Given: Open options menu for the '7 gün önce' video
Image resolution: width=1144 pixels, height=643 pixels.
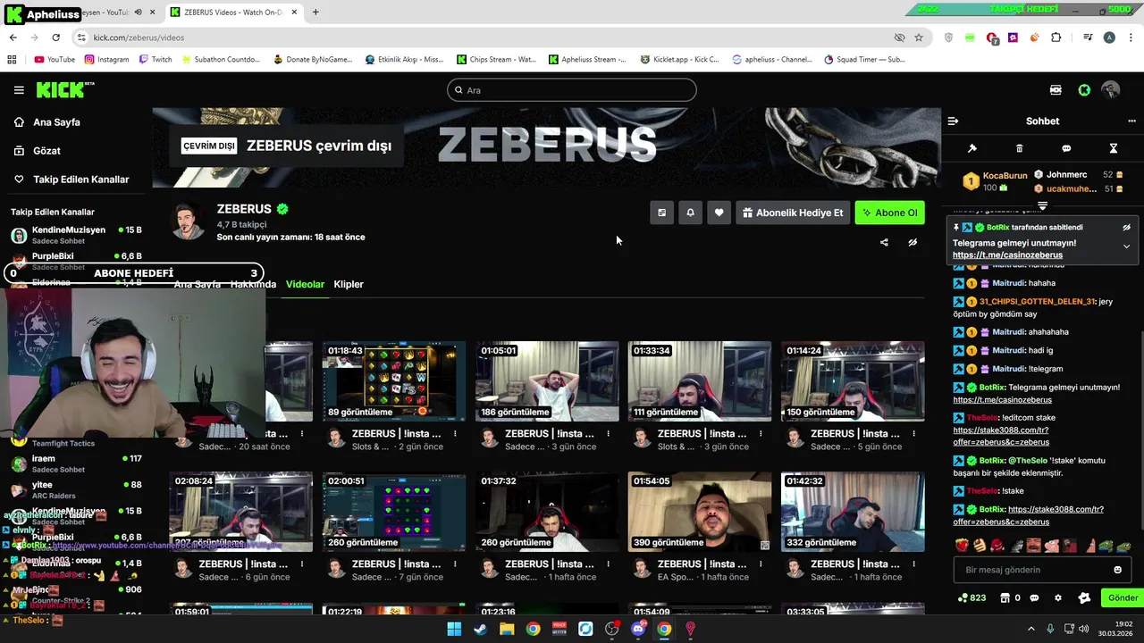Looking at the screenshot, I should pyautogui.click(x=455, y=564).
